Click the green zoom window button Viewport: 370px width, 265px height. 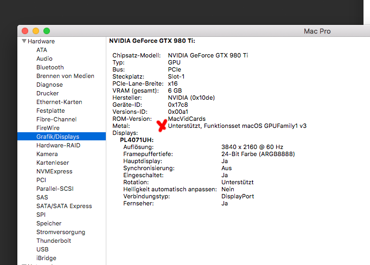coord(47,31)
